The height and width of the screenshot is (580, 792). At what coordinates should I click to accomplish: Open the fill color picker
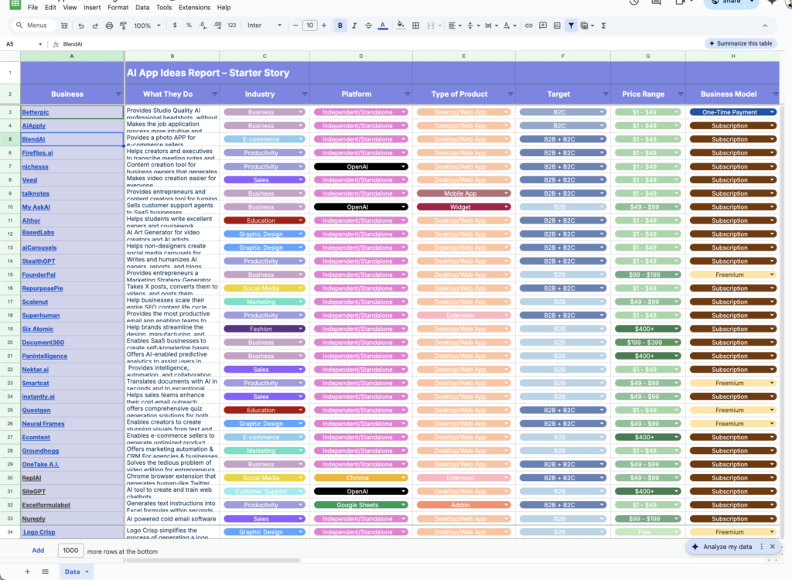click(x=401, y=26)
